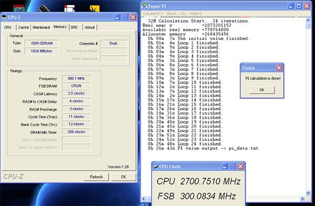Image resolution: width=315 pixels, height=206 pixels.
Task: Click the DRAM Idle Timer value 256 clocks
Action: click(x=76, y=132)
